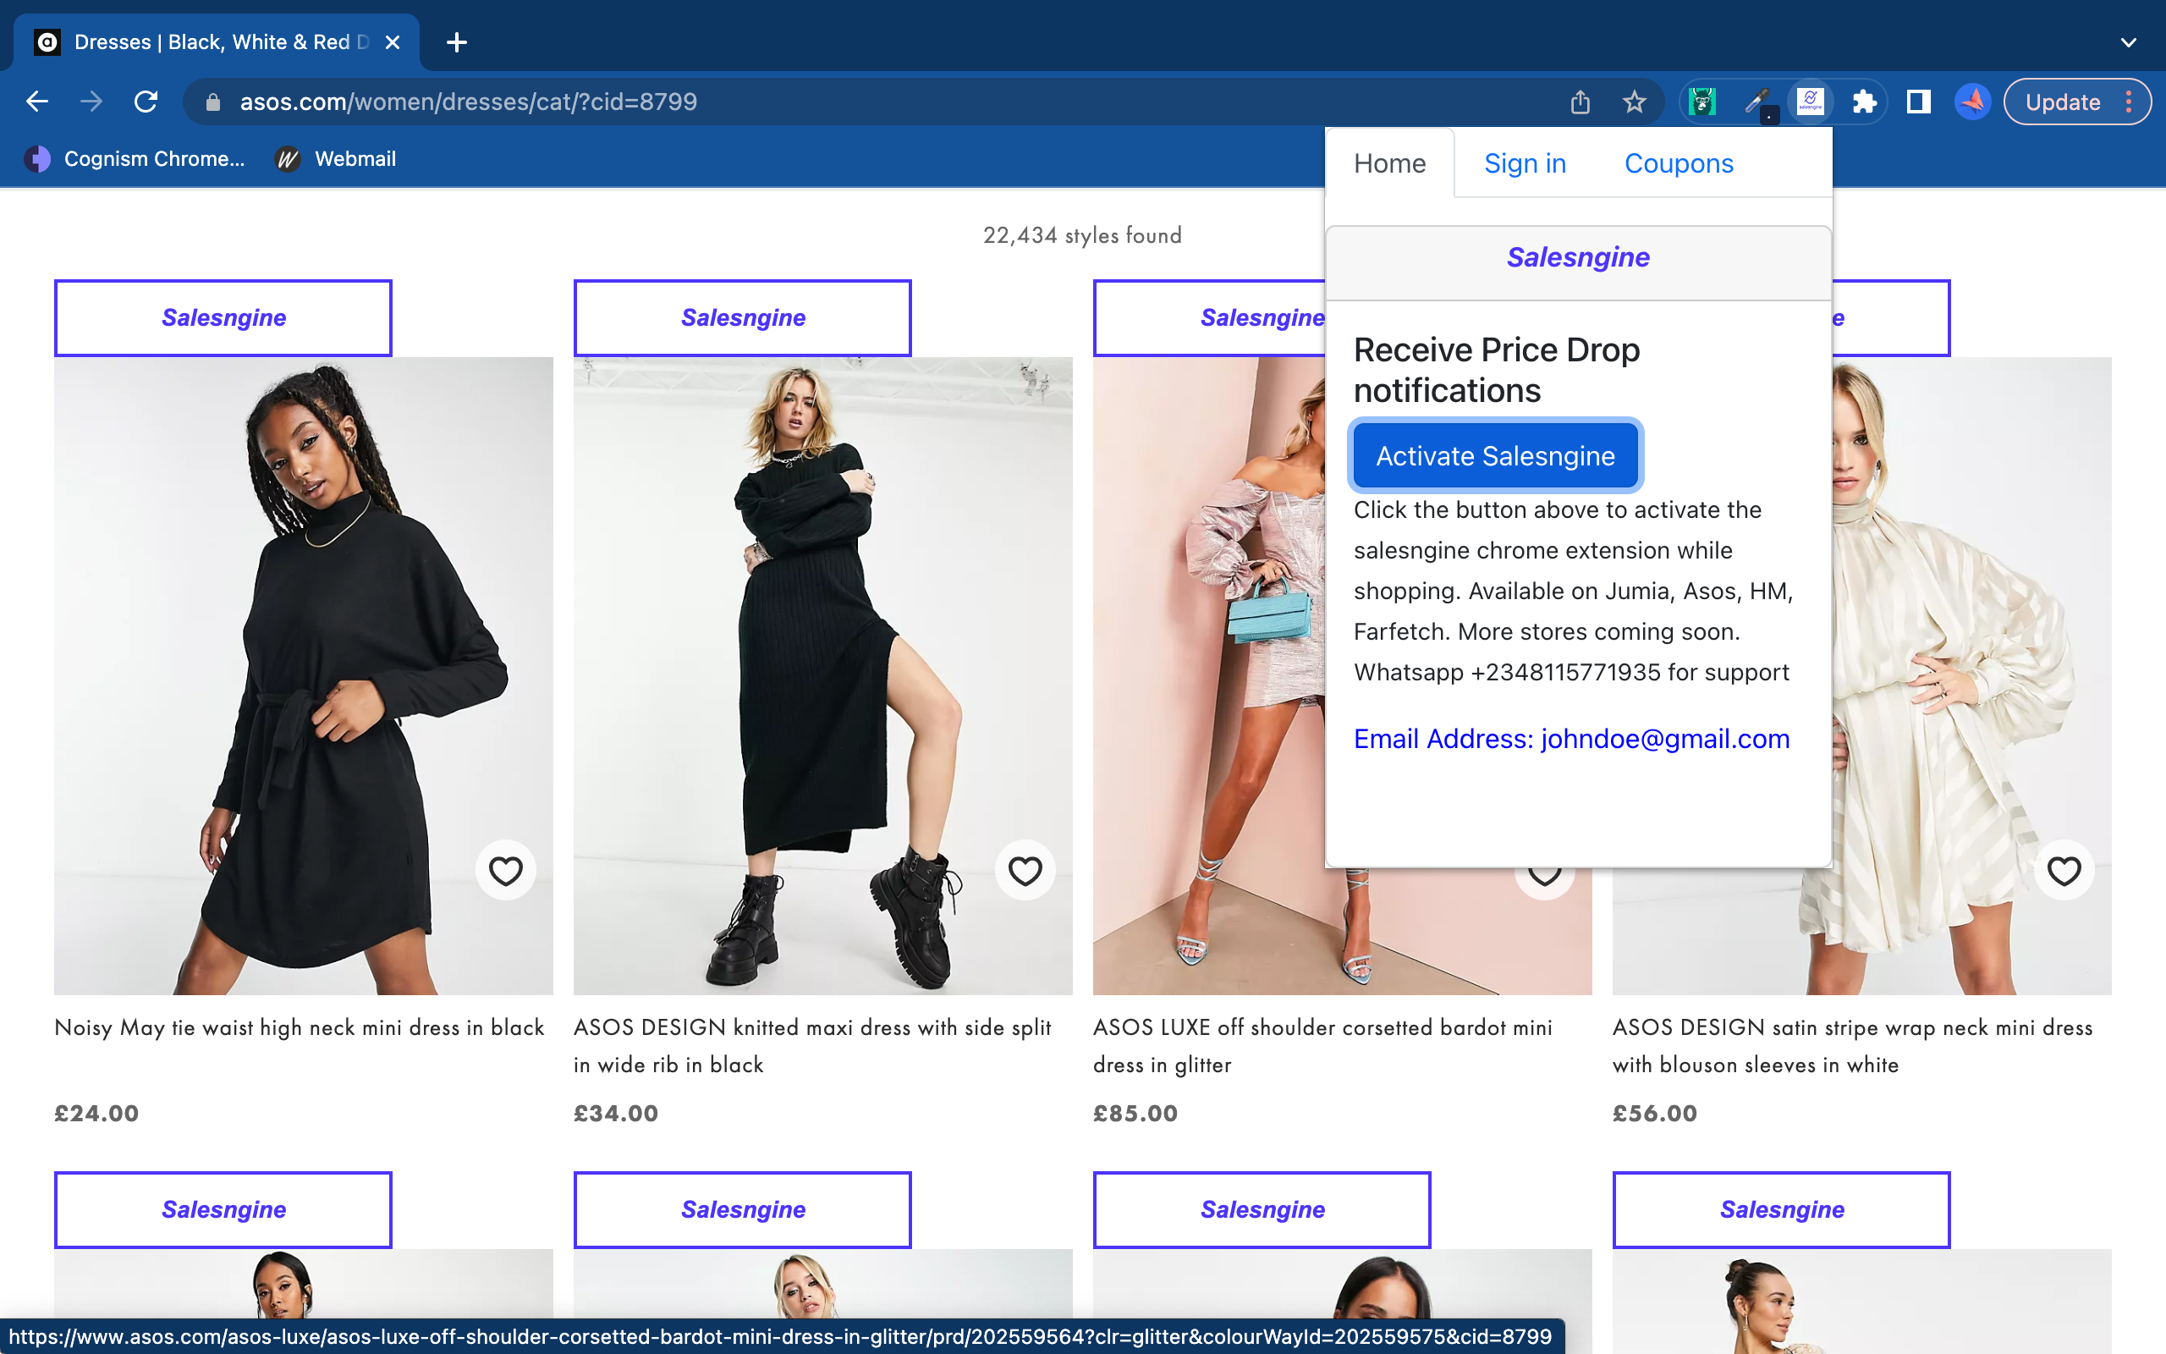Click bottom-row first Salesngine button
Image resolution: width=2166 pixels, height=1354 pixels.
coord(223,1210)
